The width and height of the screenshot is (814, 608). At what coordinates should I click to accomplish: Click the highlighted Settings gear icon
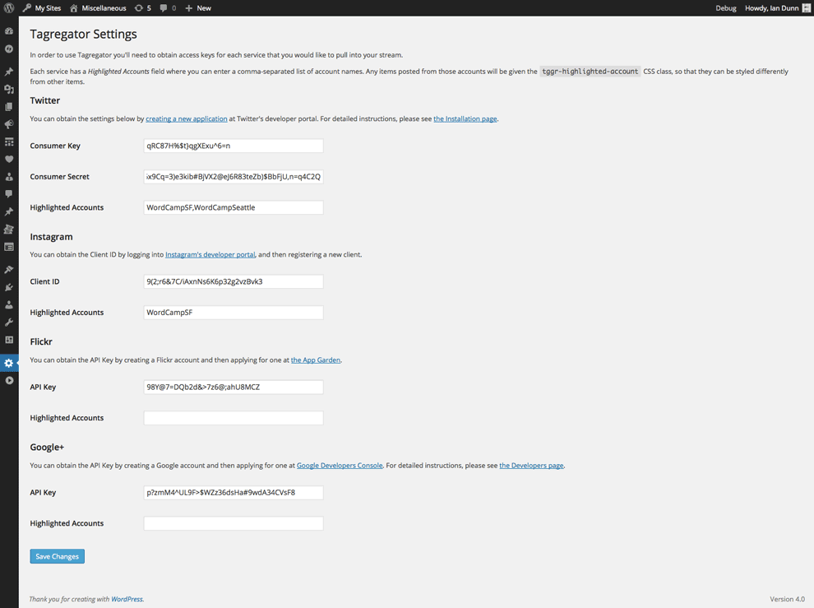click(x=9, y=363)
